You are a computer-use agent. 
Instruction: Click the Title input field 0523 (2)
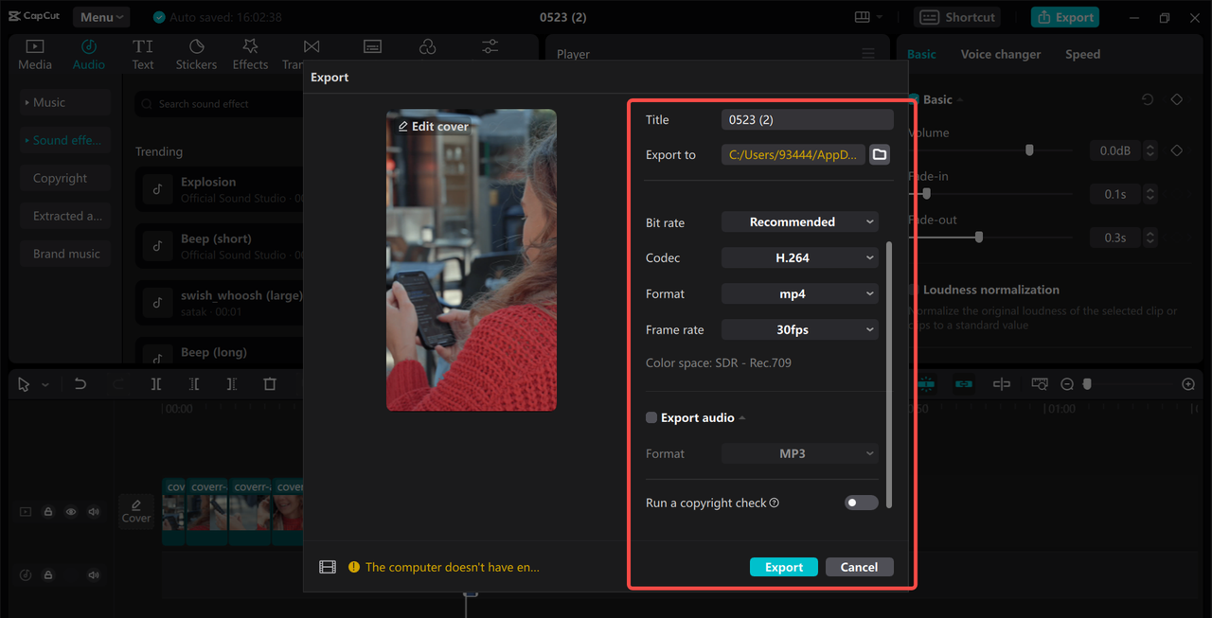[x=807, y=119]
